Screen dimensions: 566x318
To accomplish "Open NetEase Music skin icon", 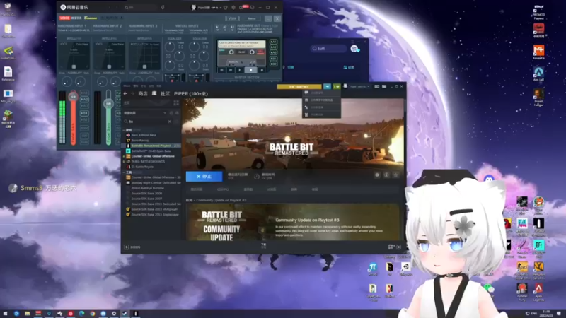I will pos(226,7).
